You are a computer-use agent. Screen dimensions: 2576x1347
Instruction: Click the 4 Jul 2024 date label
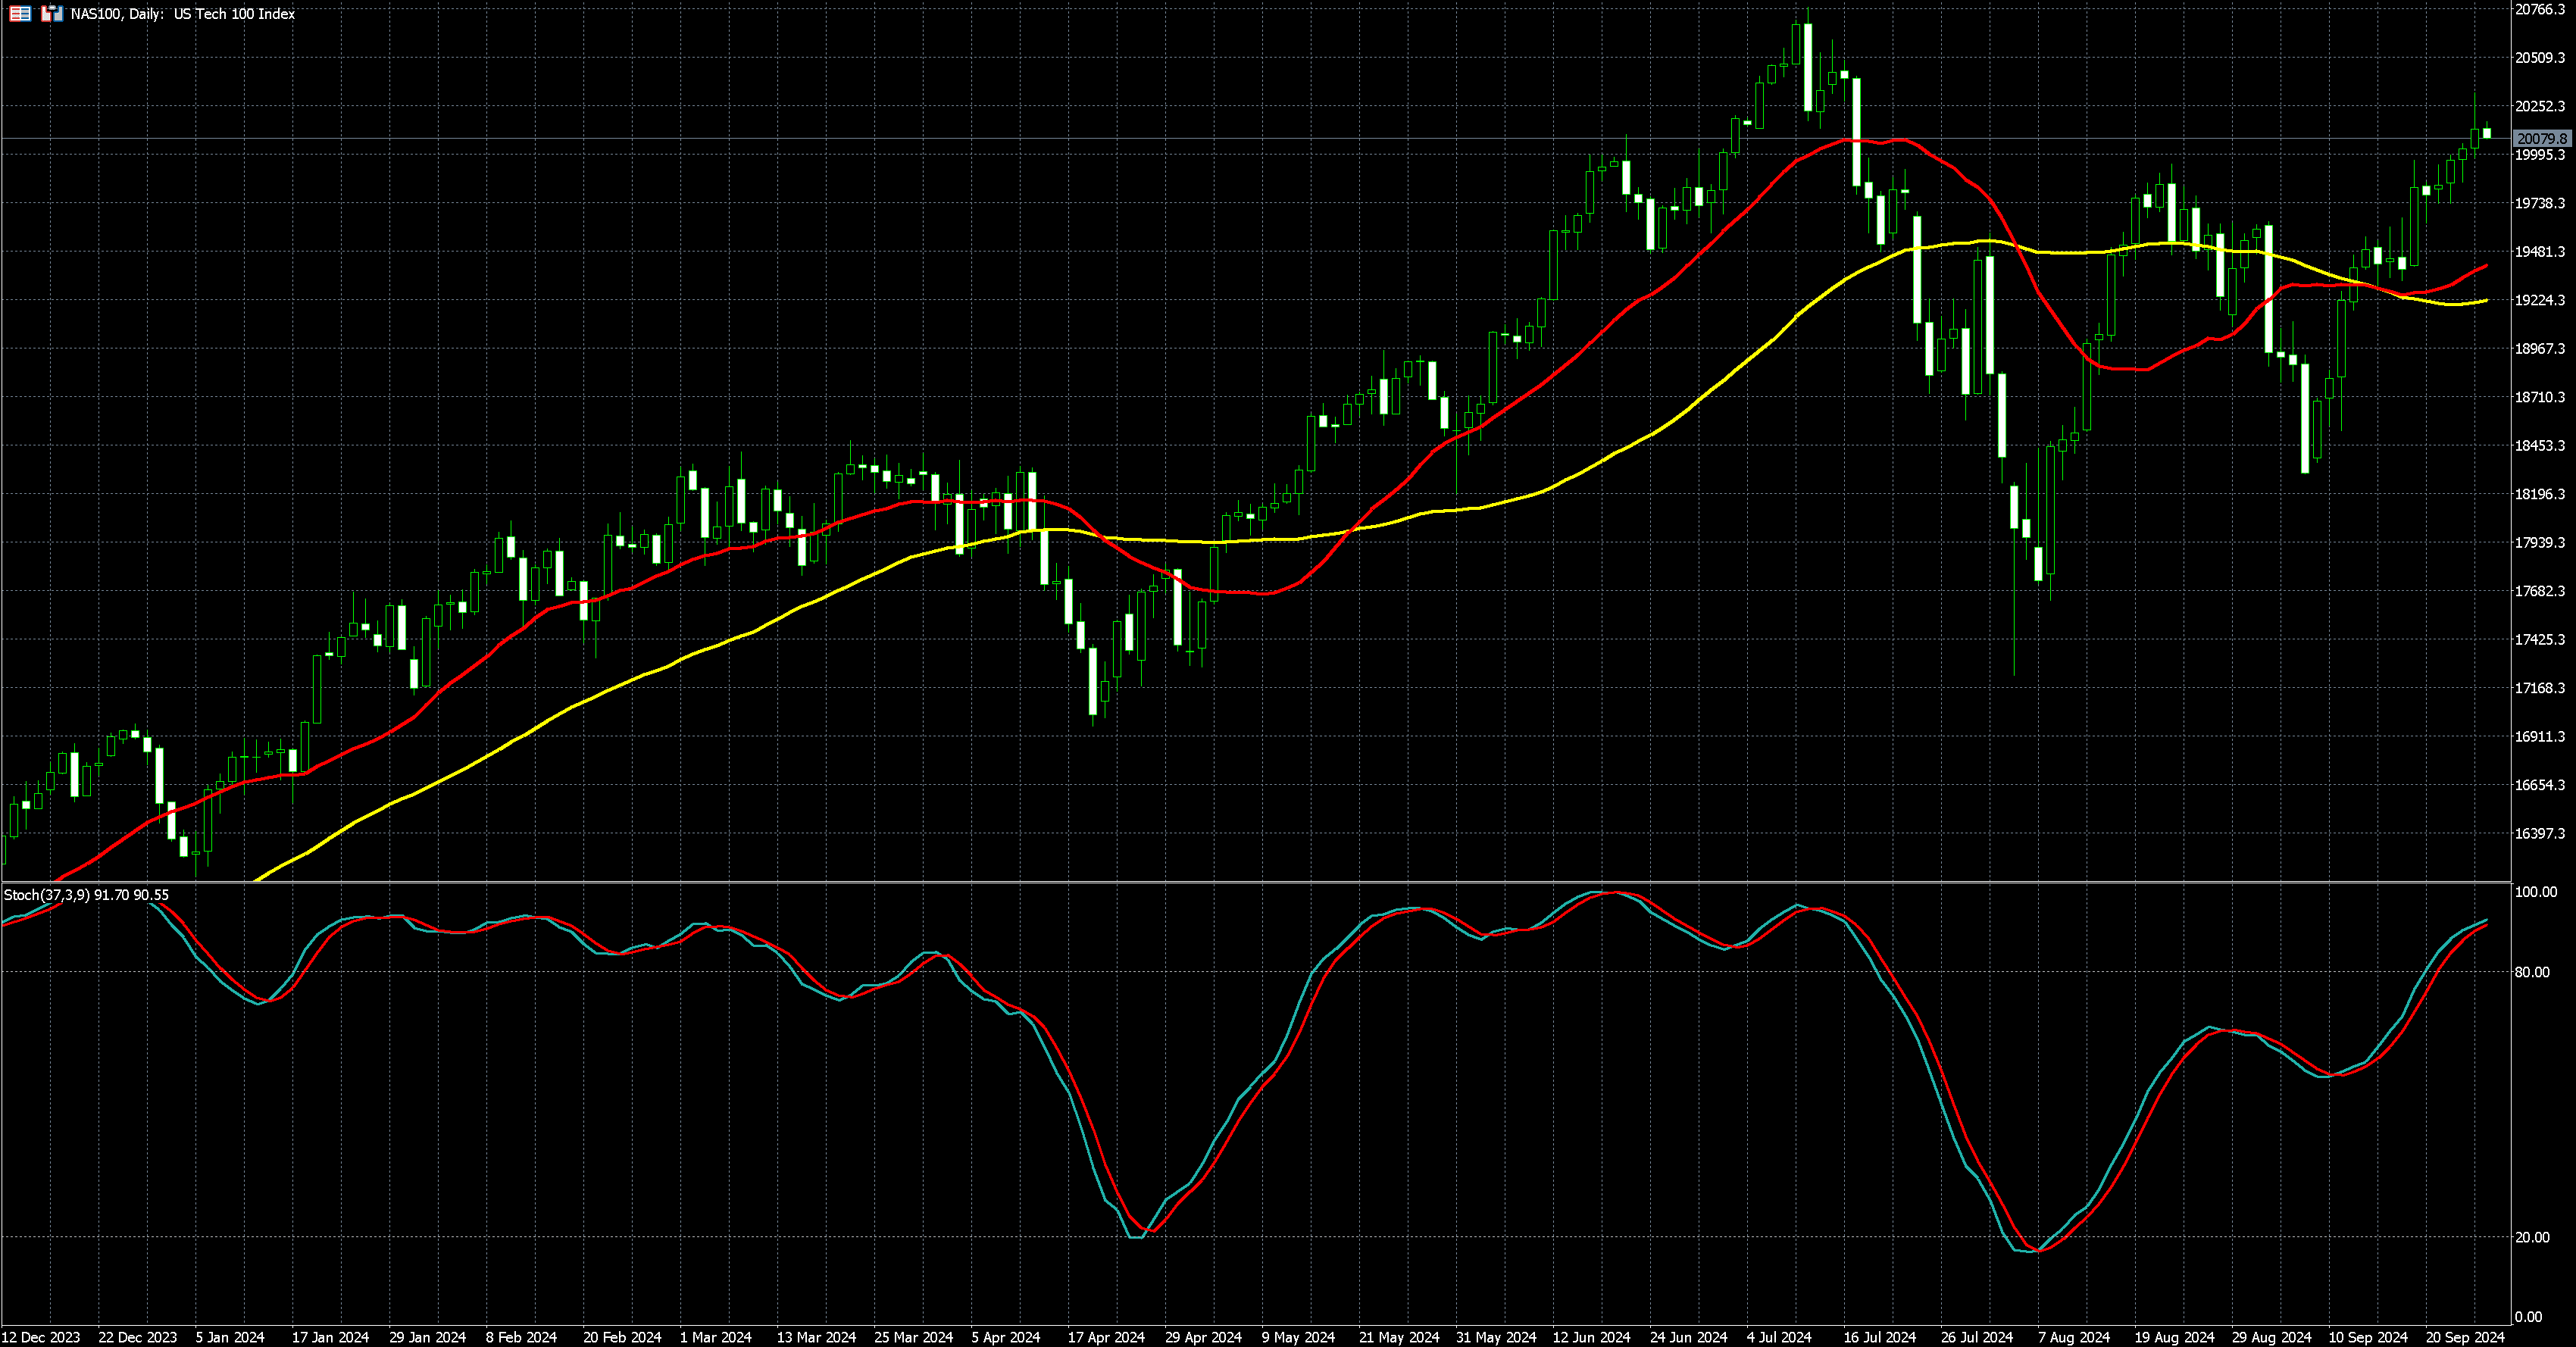1779,1337
